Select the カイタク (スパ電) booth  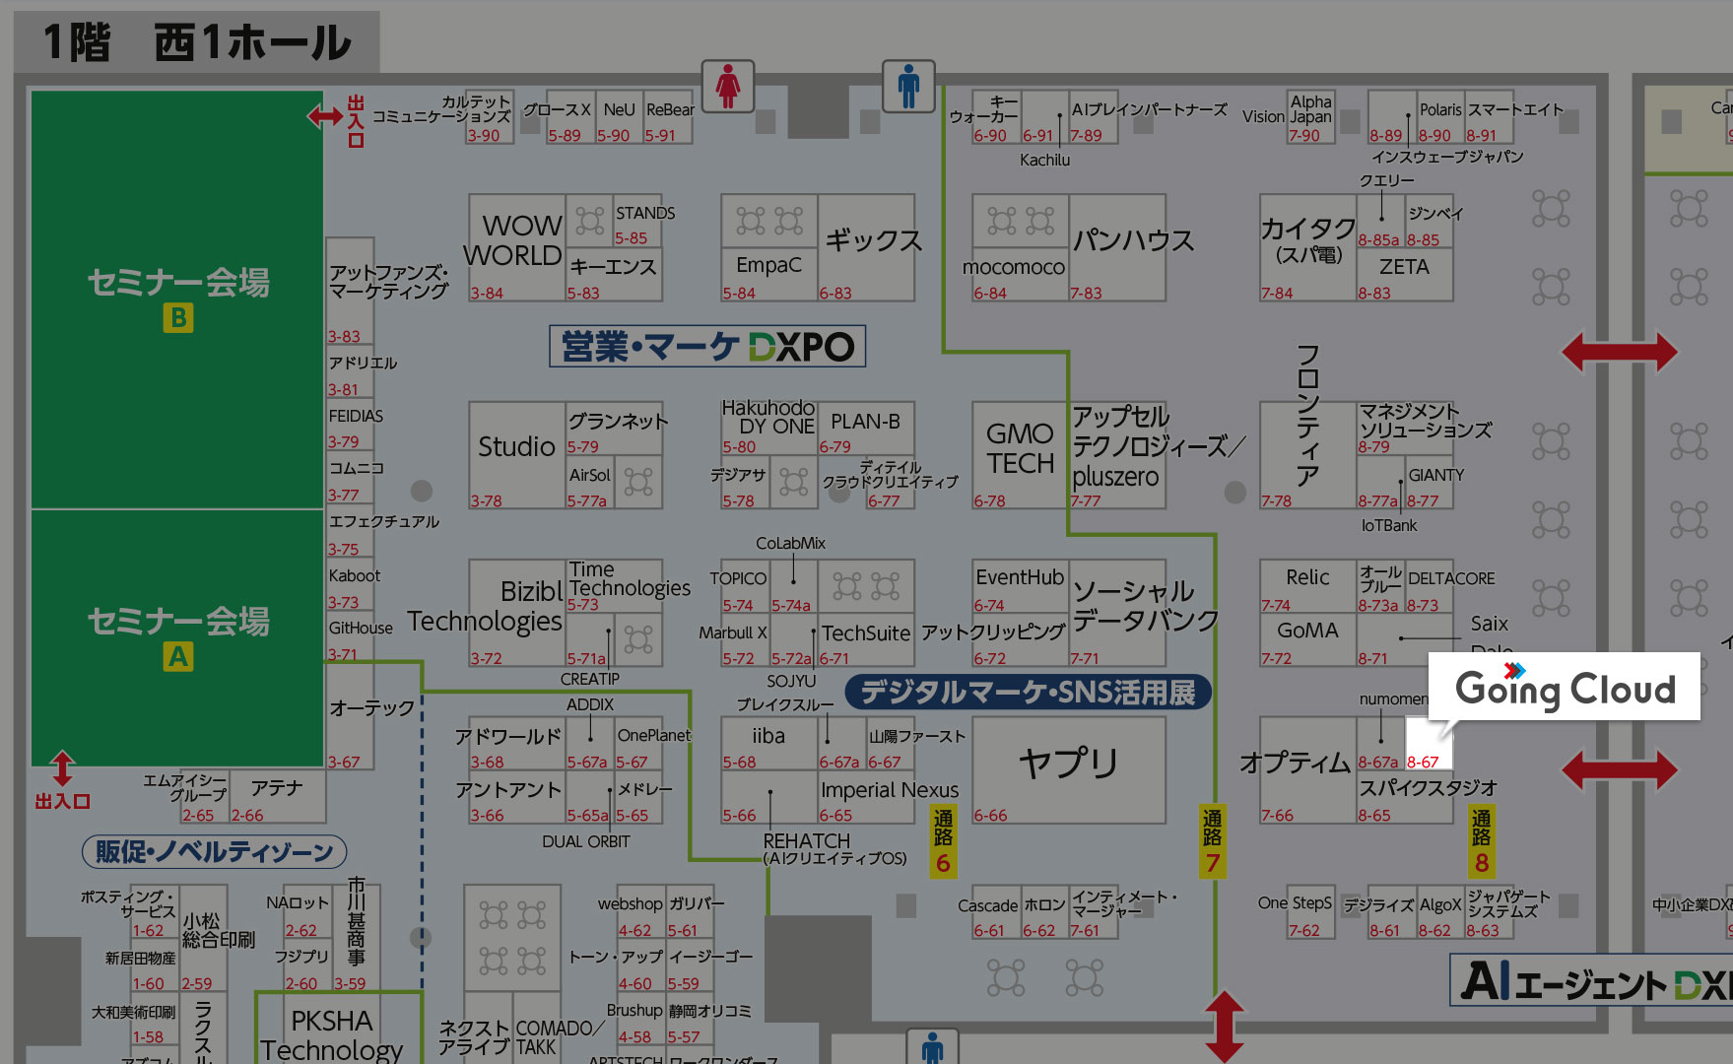pyautogui.click(x=1308, y=247)
